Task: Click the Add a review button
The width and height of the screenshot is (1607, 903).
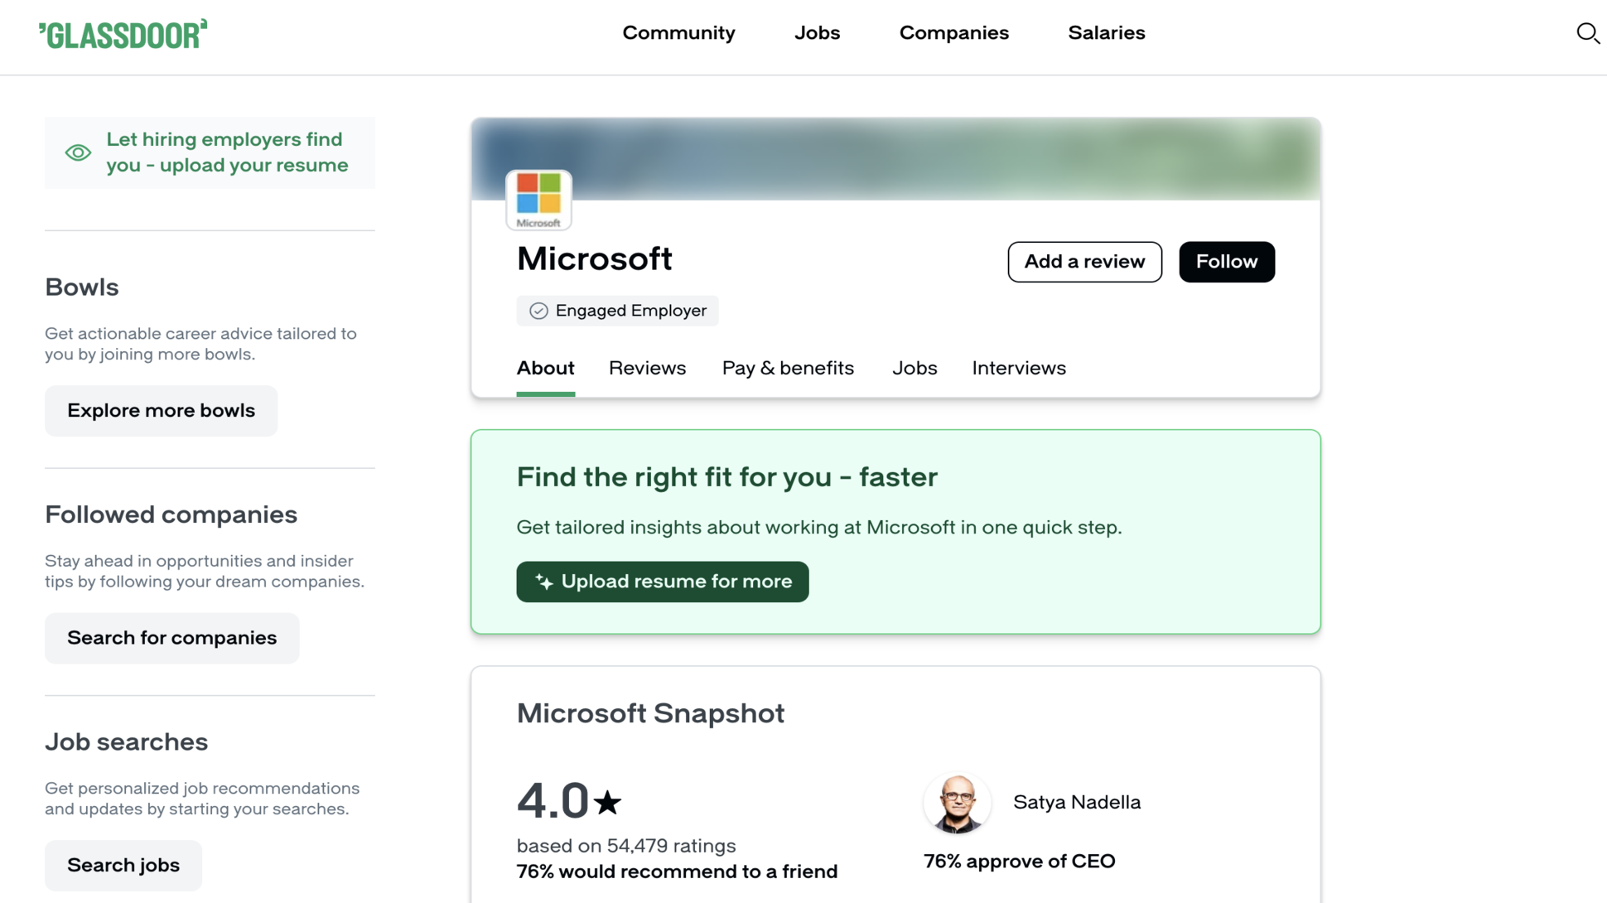Action: (1084, 262)
